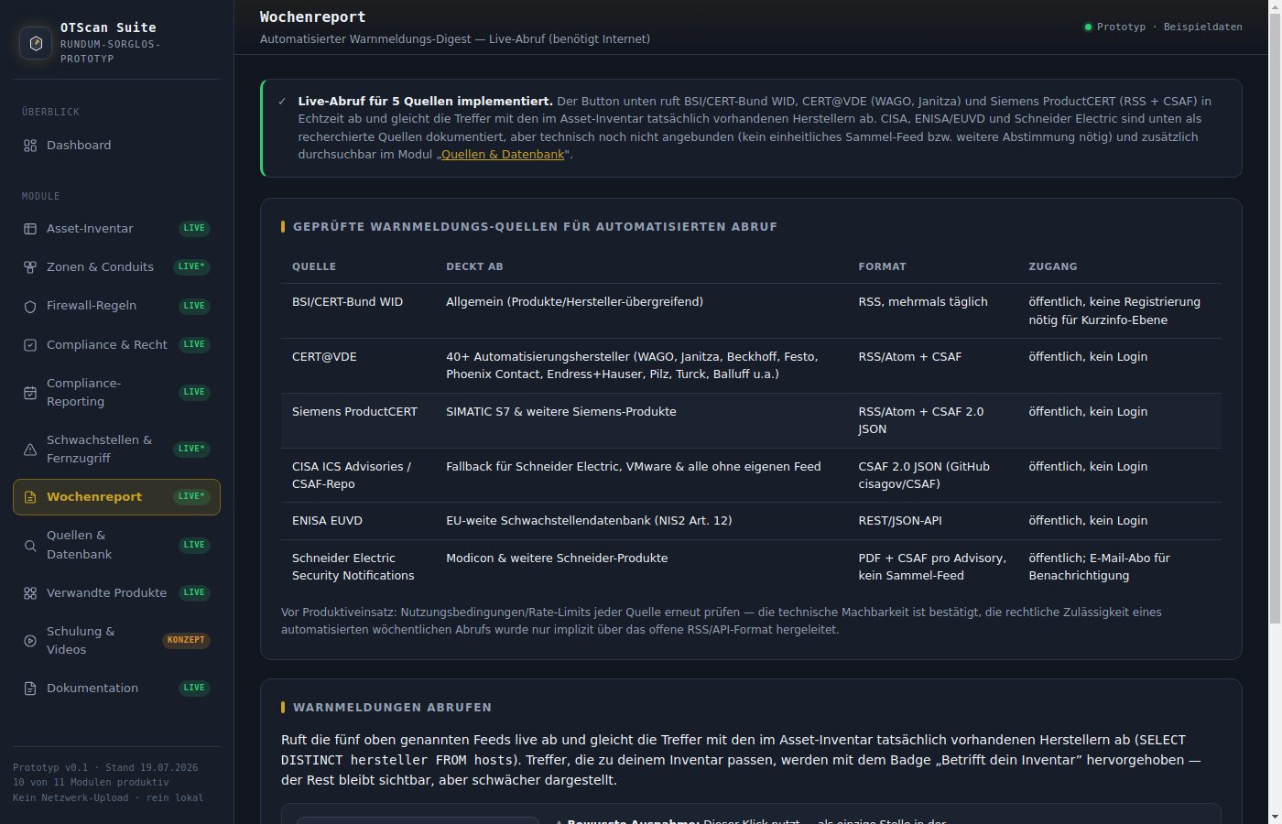Click the page's vertical scrollbar thumb
The width and height of the screenshot is (1282, 824).
point(1275,320)
